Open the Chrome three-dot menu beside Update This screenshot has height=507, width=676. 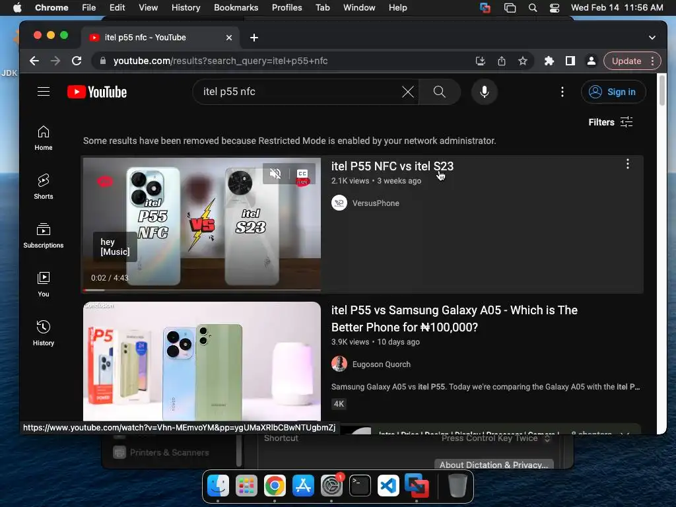pyautogui.click(x=653, y=61)
